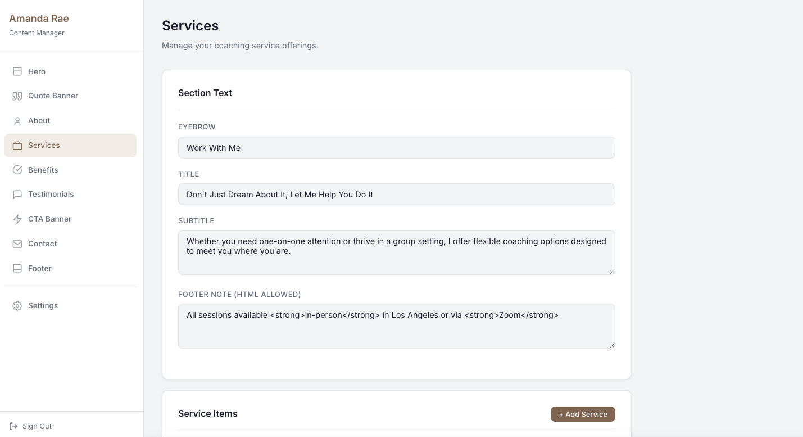
Task: Select the CTA Banner lightning bolt icon
Action: click(17, 219)
